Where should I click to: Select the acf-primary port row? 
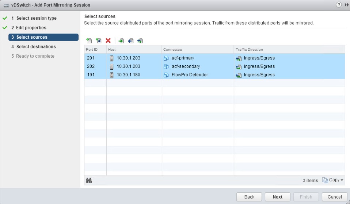[x=183, y=58]
